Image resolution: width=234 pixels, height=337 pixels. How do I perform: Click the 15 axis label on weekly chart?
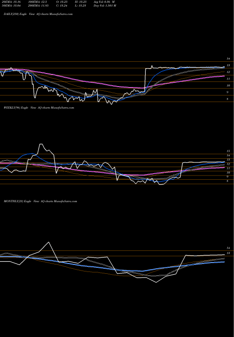coord(228,151)
